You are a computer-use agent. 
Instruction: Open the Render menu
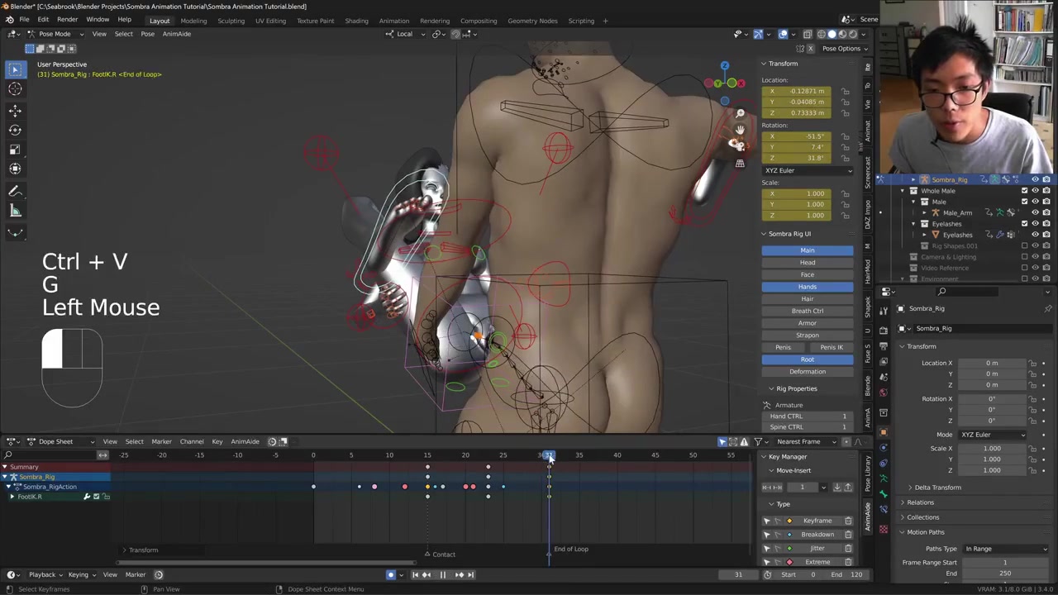click(67, 20)
